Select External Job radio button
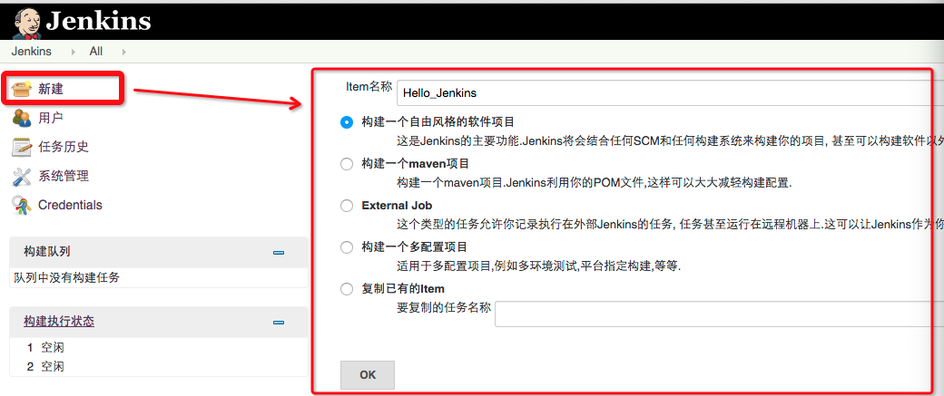944x396 pixels. 347,206
